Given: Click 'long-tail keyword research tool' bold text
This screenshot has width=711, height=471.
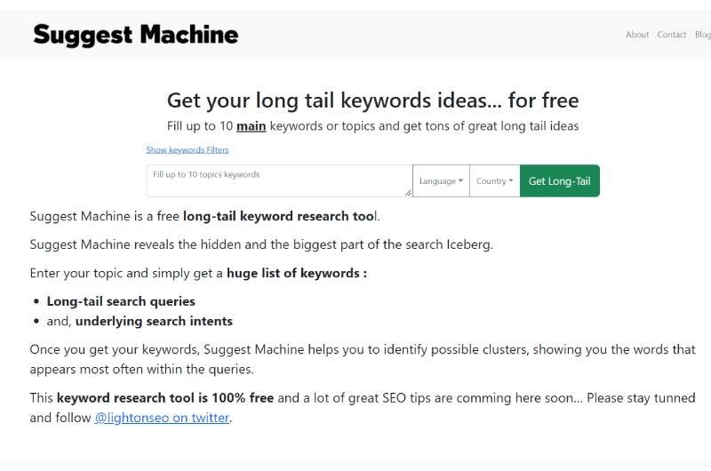Looking at the screenshot, I should pyautogui.click(x=279, y=216).
